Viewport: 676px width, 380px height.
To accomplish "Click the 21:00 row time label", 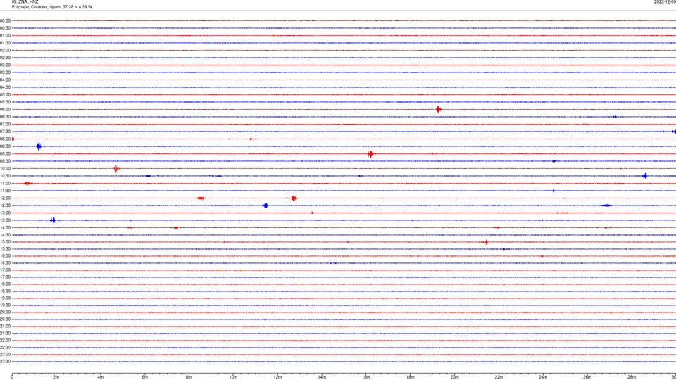I will pyautogui.click(x=5, y=326).
